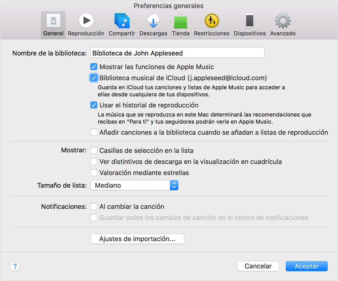Open the Tamaño de lista Mediano dropdown
Viewport: 338px width, 281px height.
[x=134, y=185]
